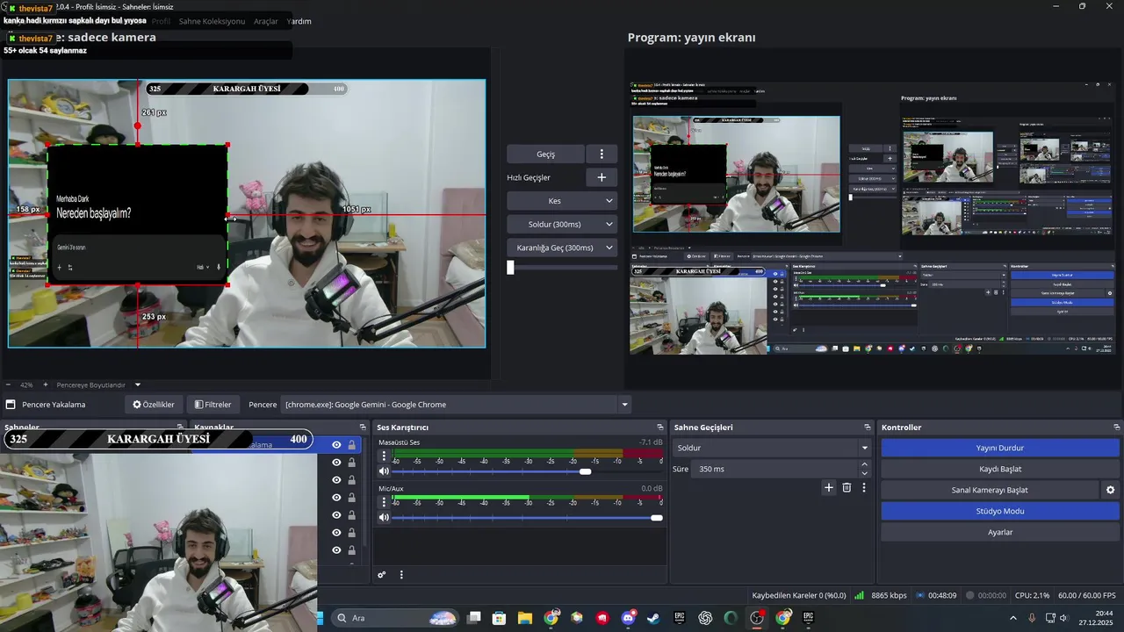Image resolution: width=1124 pixels, height=632 pixels.
Task: Select the Gemini window source in the preview
Action: click(138, 215)
